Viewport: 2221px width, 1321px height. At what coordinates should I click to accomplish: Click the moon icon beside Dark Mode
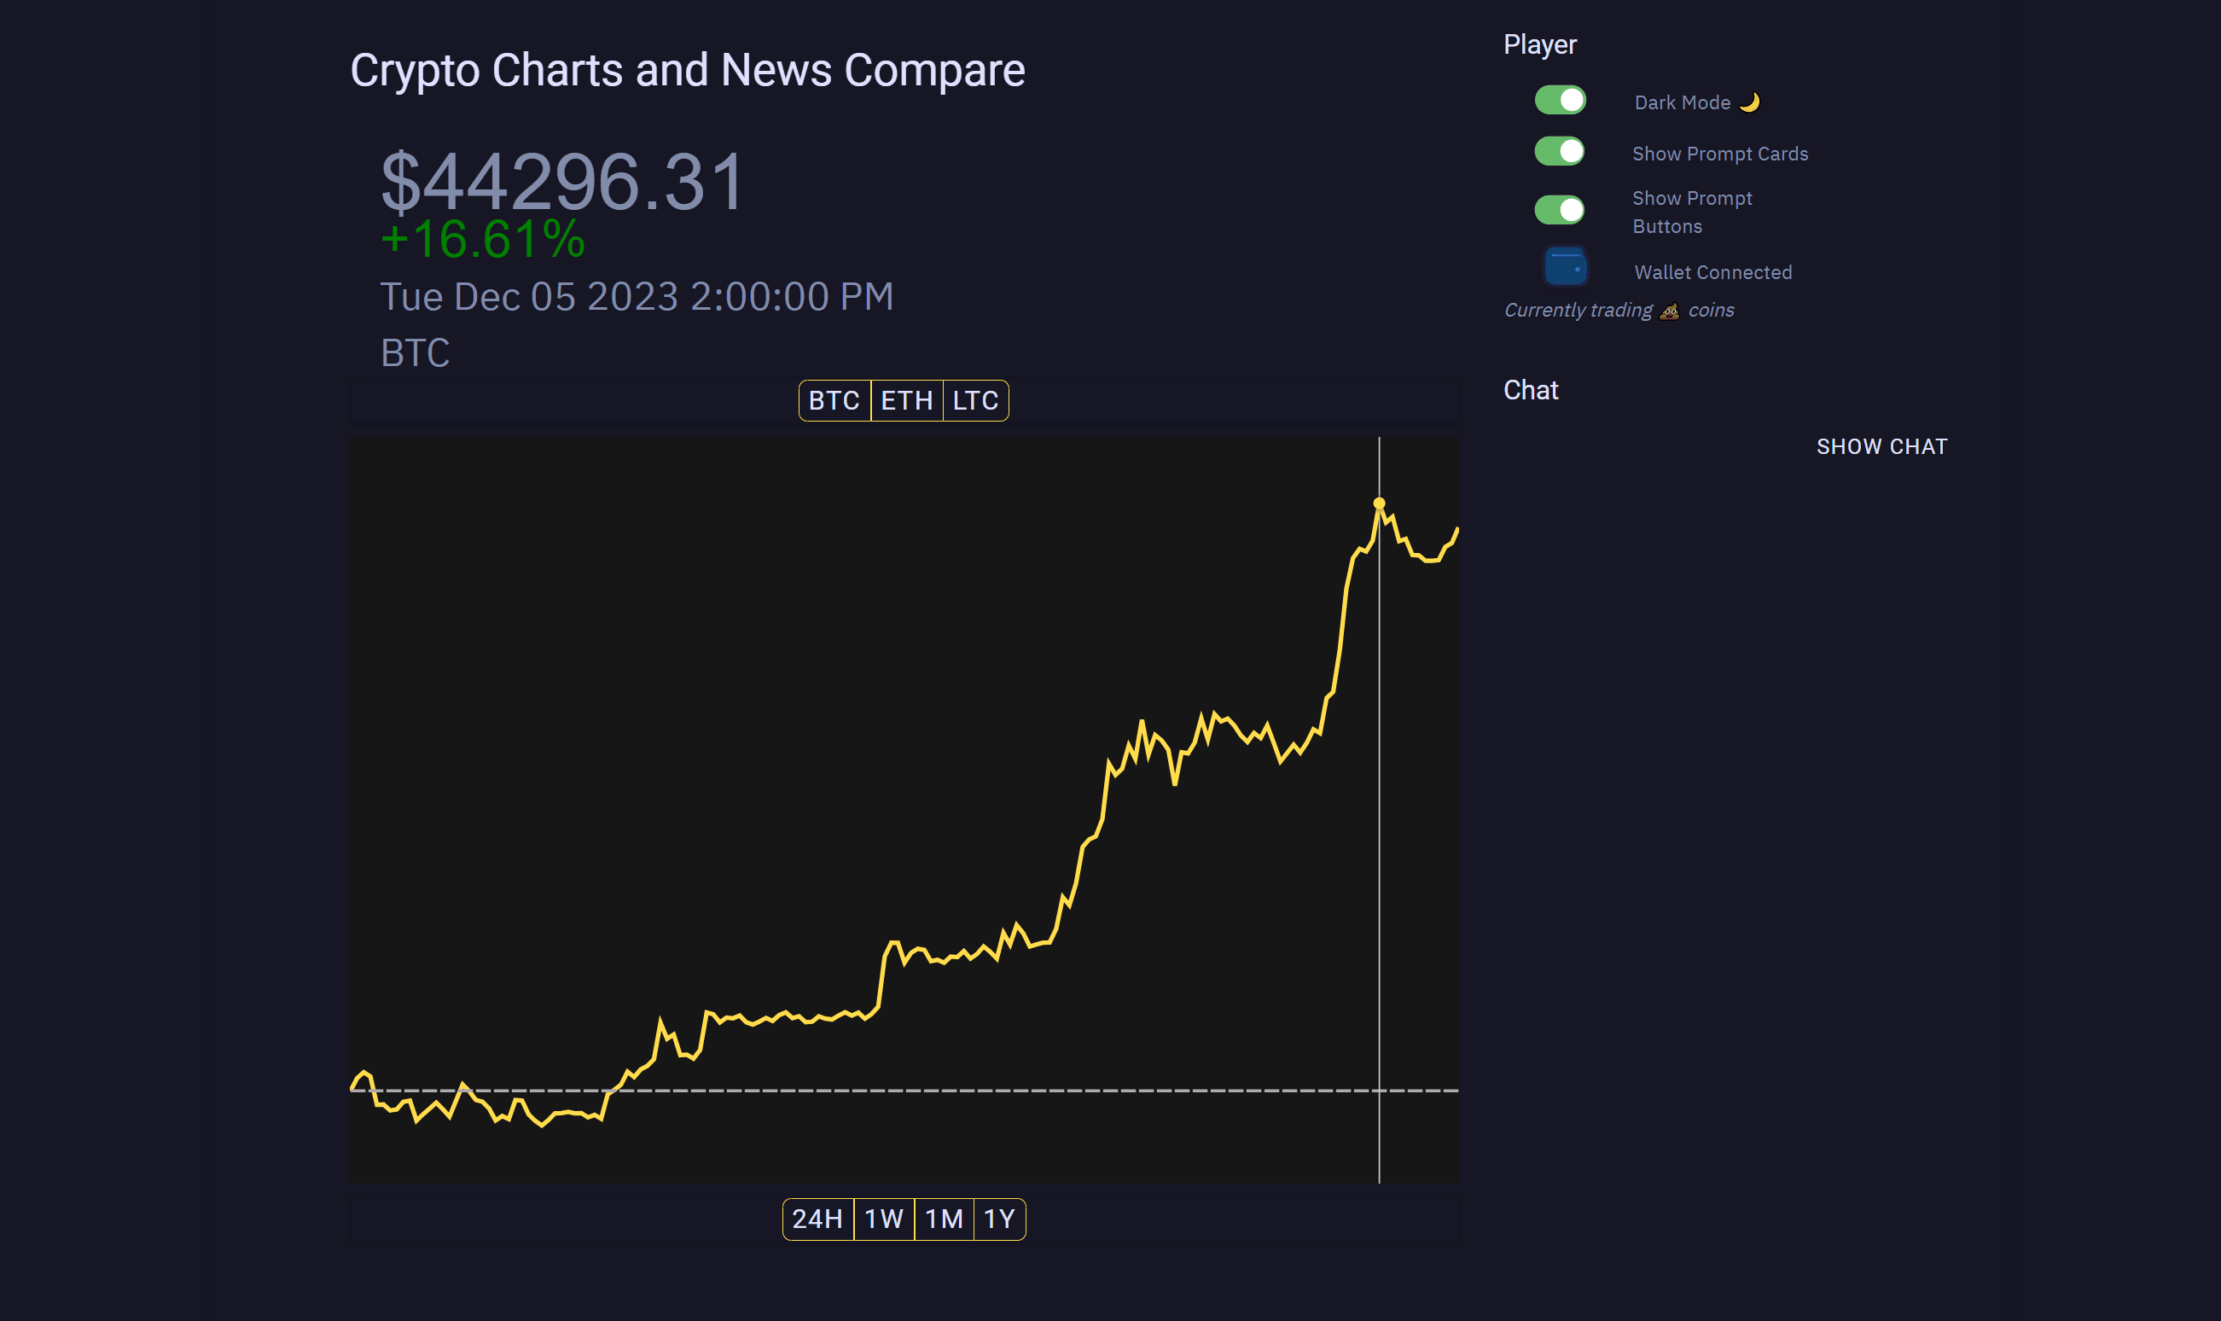click(1749, 102)
